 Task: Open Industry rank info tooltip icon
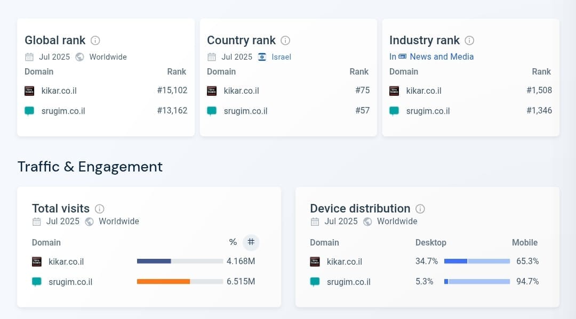pos(469,40)
